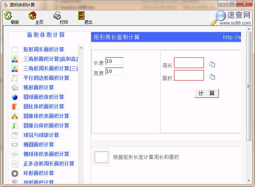Click the www.sc00.com website text

click(x=235, y=23)
